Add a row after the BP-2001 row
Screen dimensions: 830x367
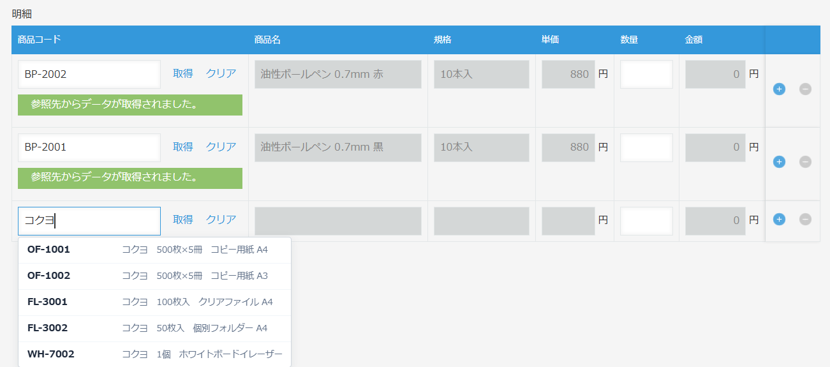click(x=779, y=162)
